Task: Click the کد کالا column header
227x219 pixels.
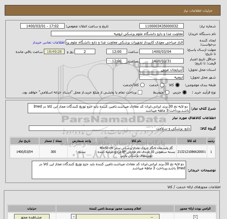Action: (x=192, y=141)
